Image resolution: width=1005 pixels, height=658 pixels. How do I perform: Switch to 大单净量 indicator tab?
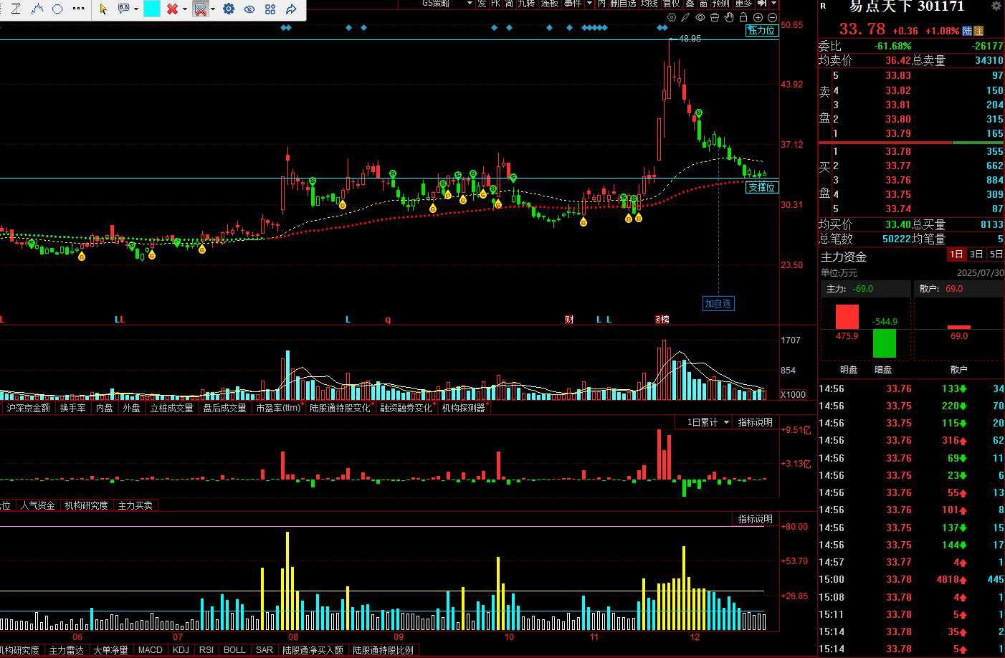(x=110, y=650)
